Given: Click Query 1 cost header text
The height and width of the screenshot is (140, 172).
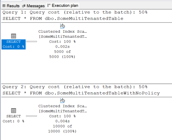Looking at the screenshot, I should click(75, 12).
